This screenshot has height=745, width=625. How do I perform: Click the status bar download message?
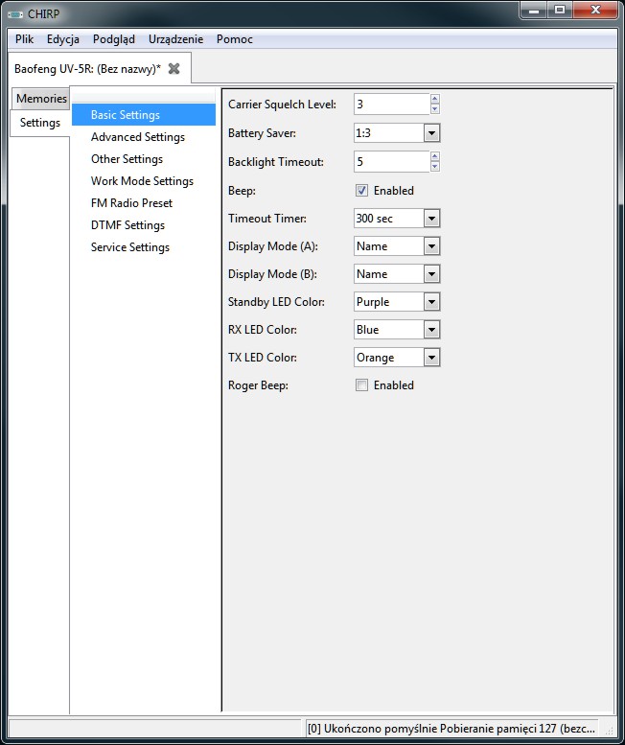point(451,729)
